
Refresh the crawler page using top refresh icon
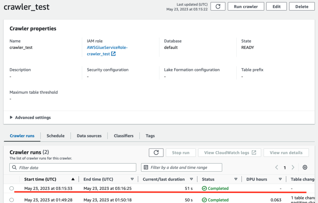pos(218,7)
